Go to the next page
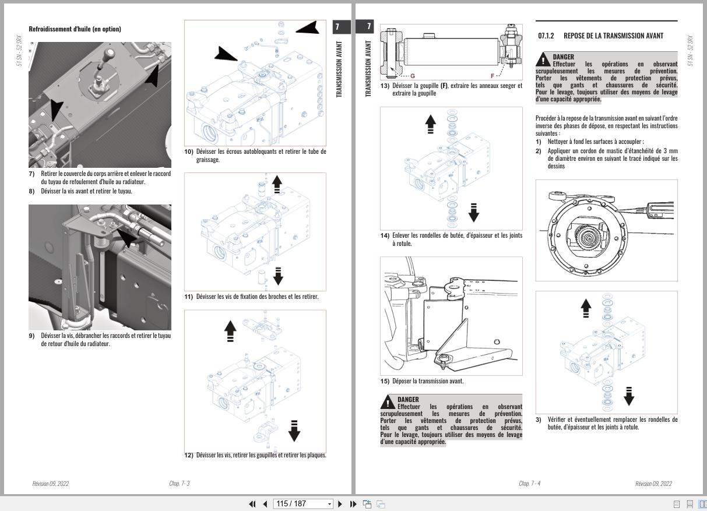The width and height of the screenshot is (707, 511). tap(340, 504)
